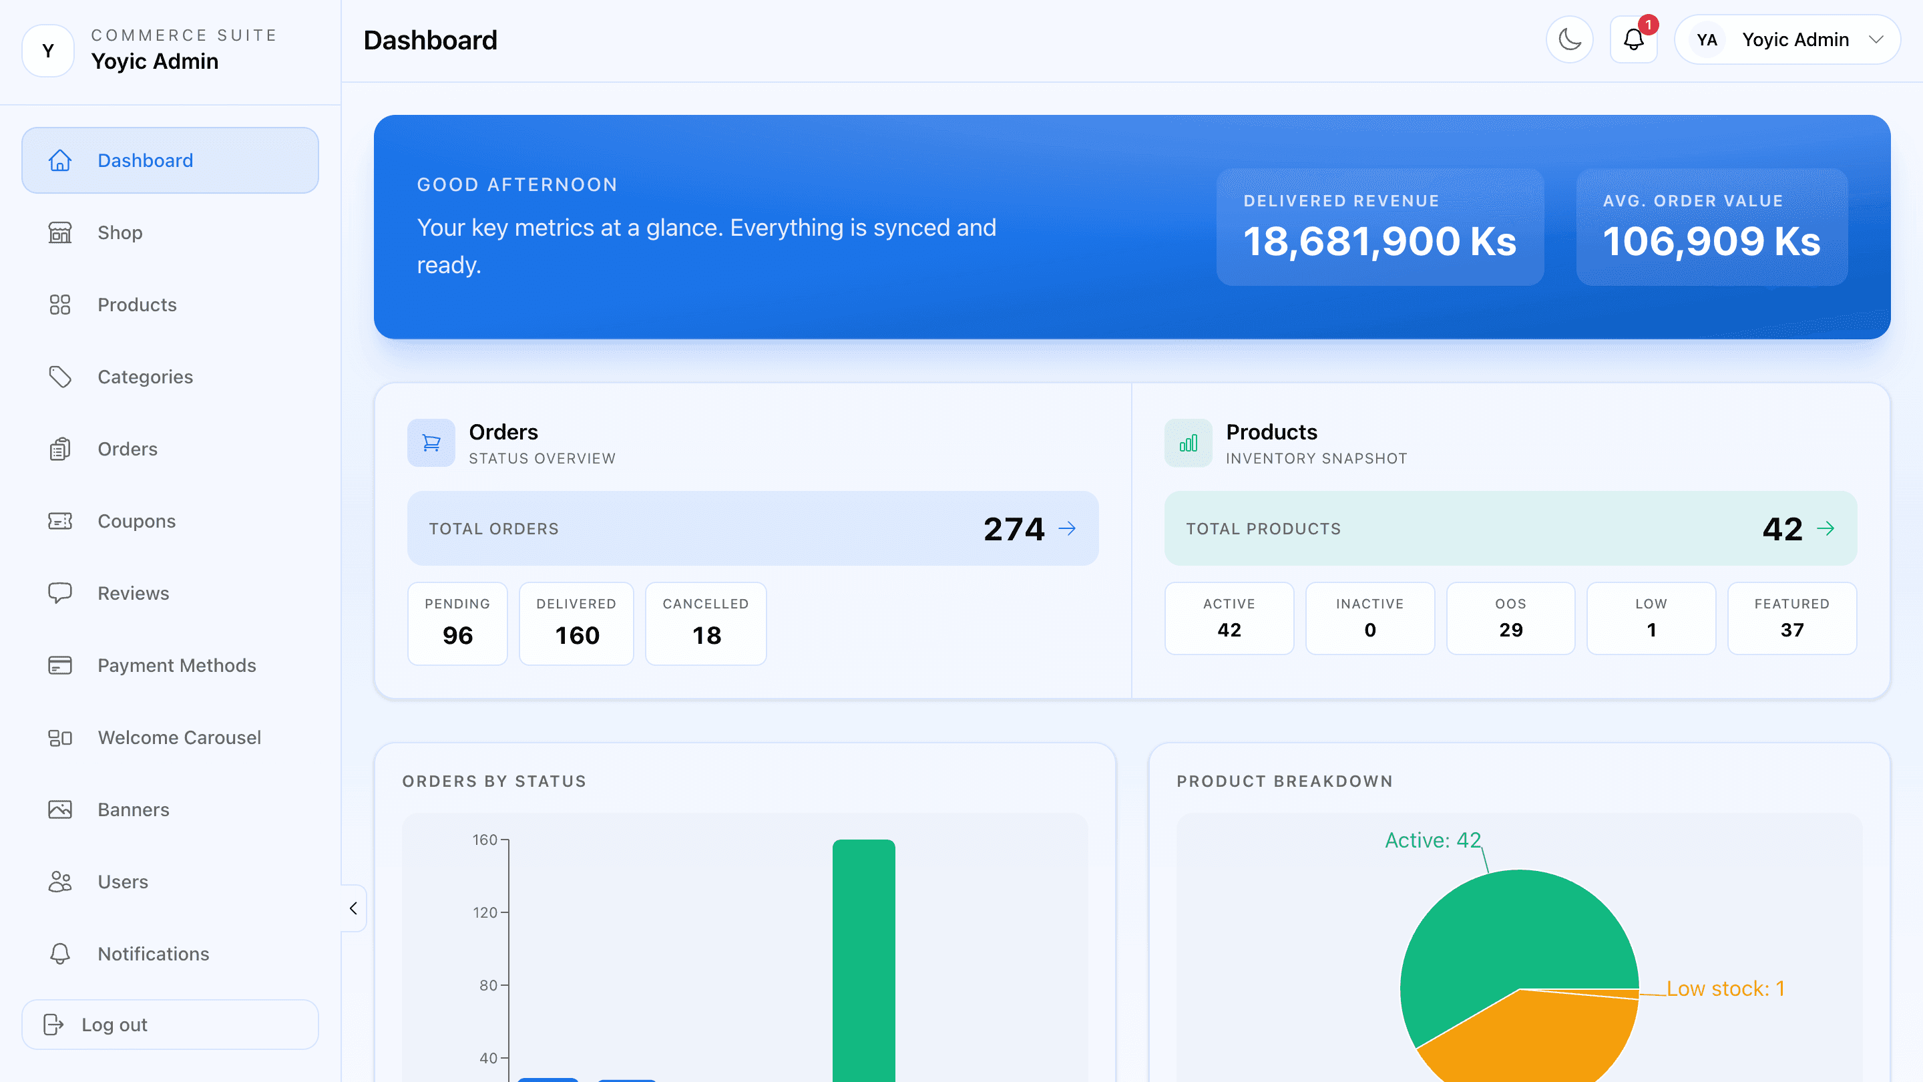Image resolution: width=1923 pixels, height=1082 pixels.
Task: Click the Featured 37 products tile
Action: coord(1792,618)
